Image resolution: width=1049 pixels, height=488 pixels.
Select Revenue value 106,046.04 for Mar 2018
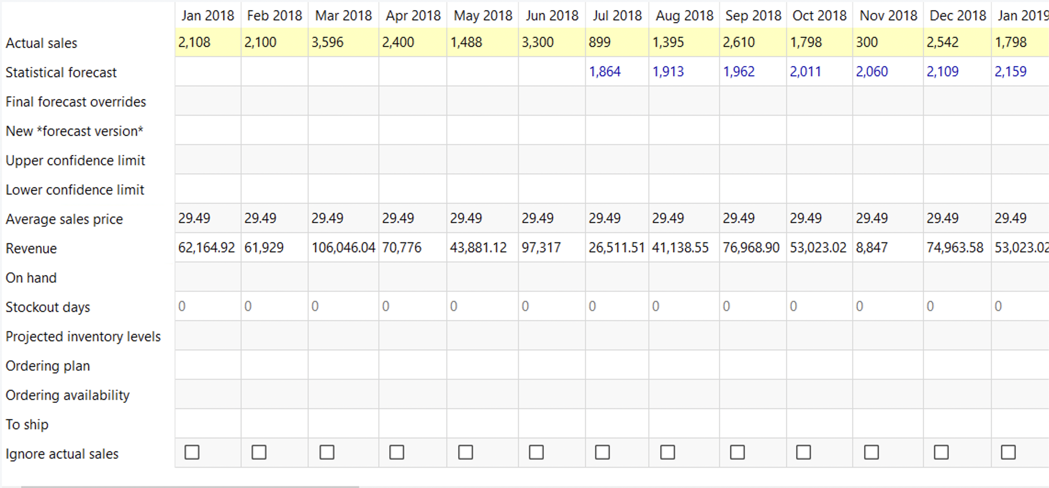tap(343, 248)
